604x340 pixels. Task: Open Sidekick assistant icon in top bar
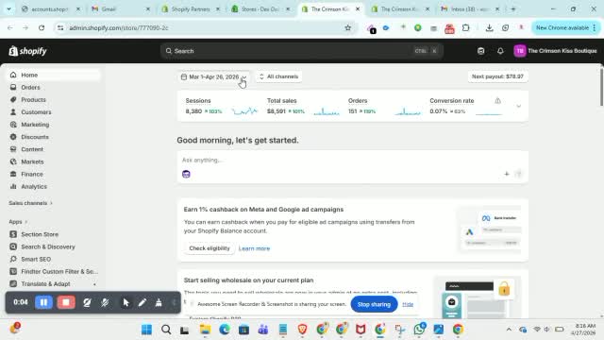coord(480,51)
